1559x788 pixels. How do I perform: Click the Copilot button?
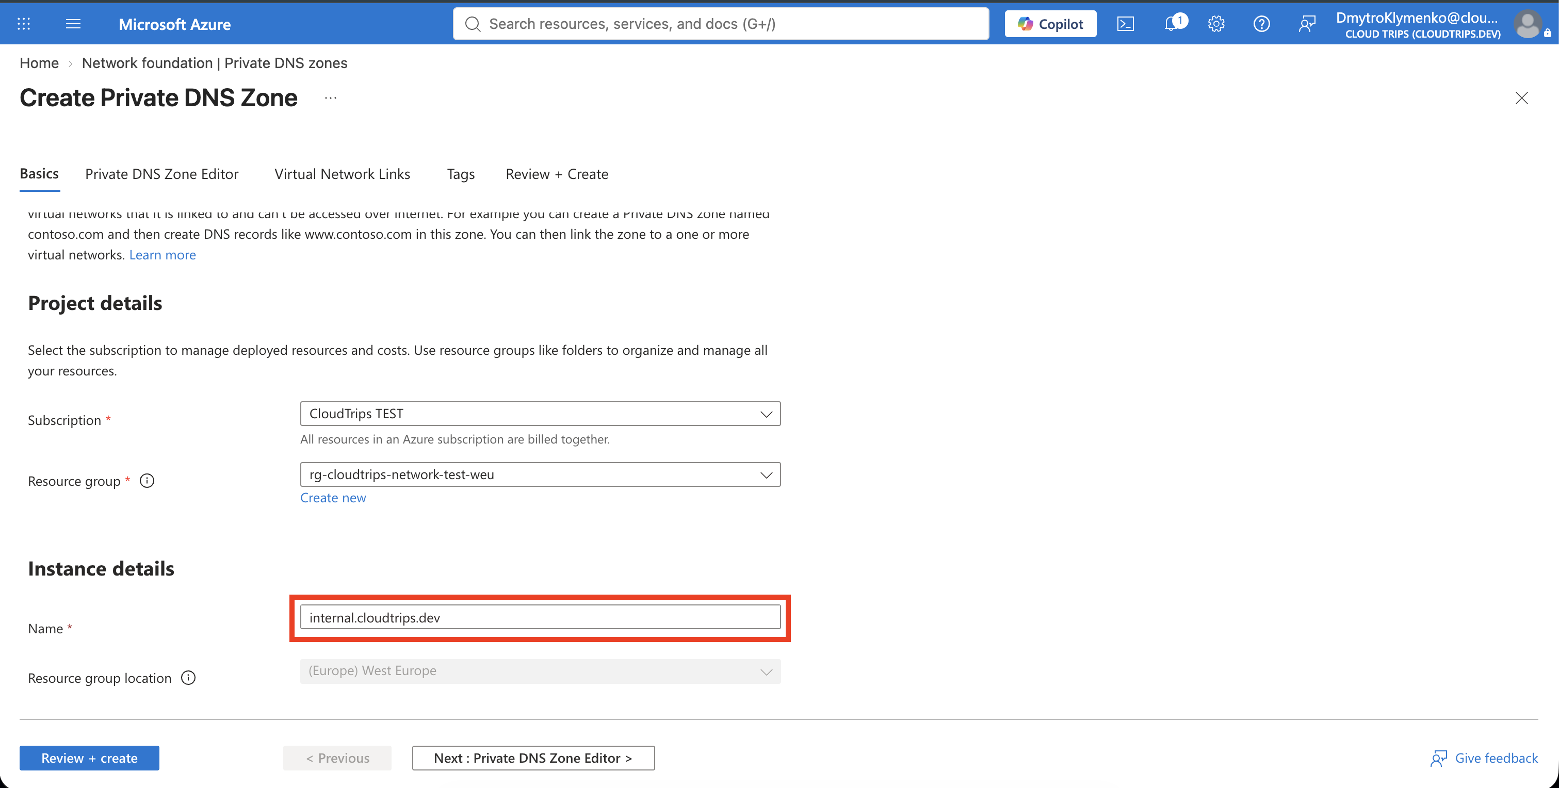(x=1050, y=24)
